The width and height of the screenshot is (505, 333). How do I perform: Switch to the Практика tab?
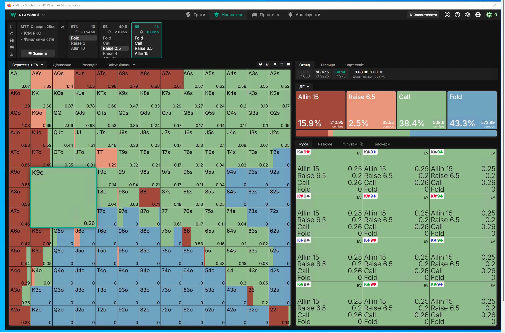[x=266, y=15]
